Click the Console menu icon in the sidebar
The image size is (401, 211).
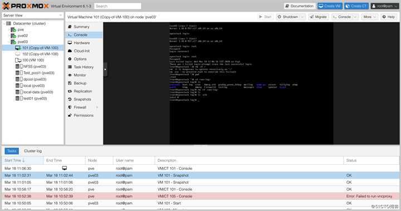(x=70, y=35)
